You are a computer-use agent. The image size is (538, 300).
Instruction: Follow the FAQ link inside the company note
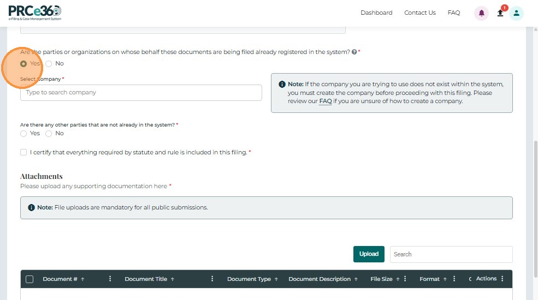point(326,101)
